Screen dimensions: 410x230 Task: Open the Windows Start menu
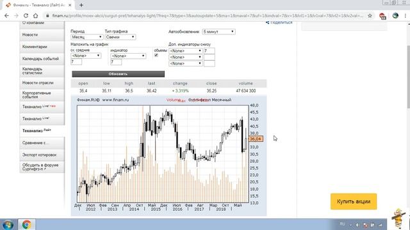coord(8,224)
